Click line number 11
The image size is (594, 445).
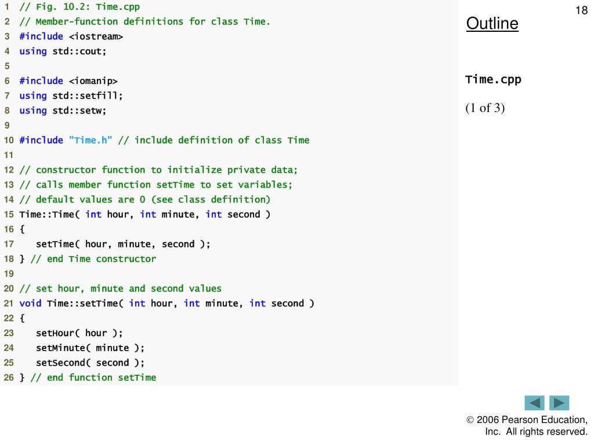pyautogui.click(x=9, y=155)
